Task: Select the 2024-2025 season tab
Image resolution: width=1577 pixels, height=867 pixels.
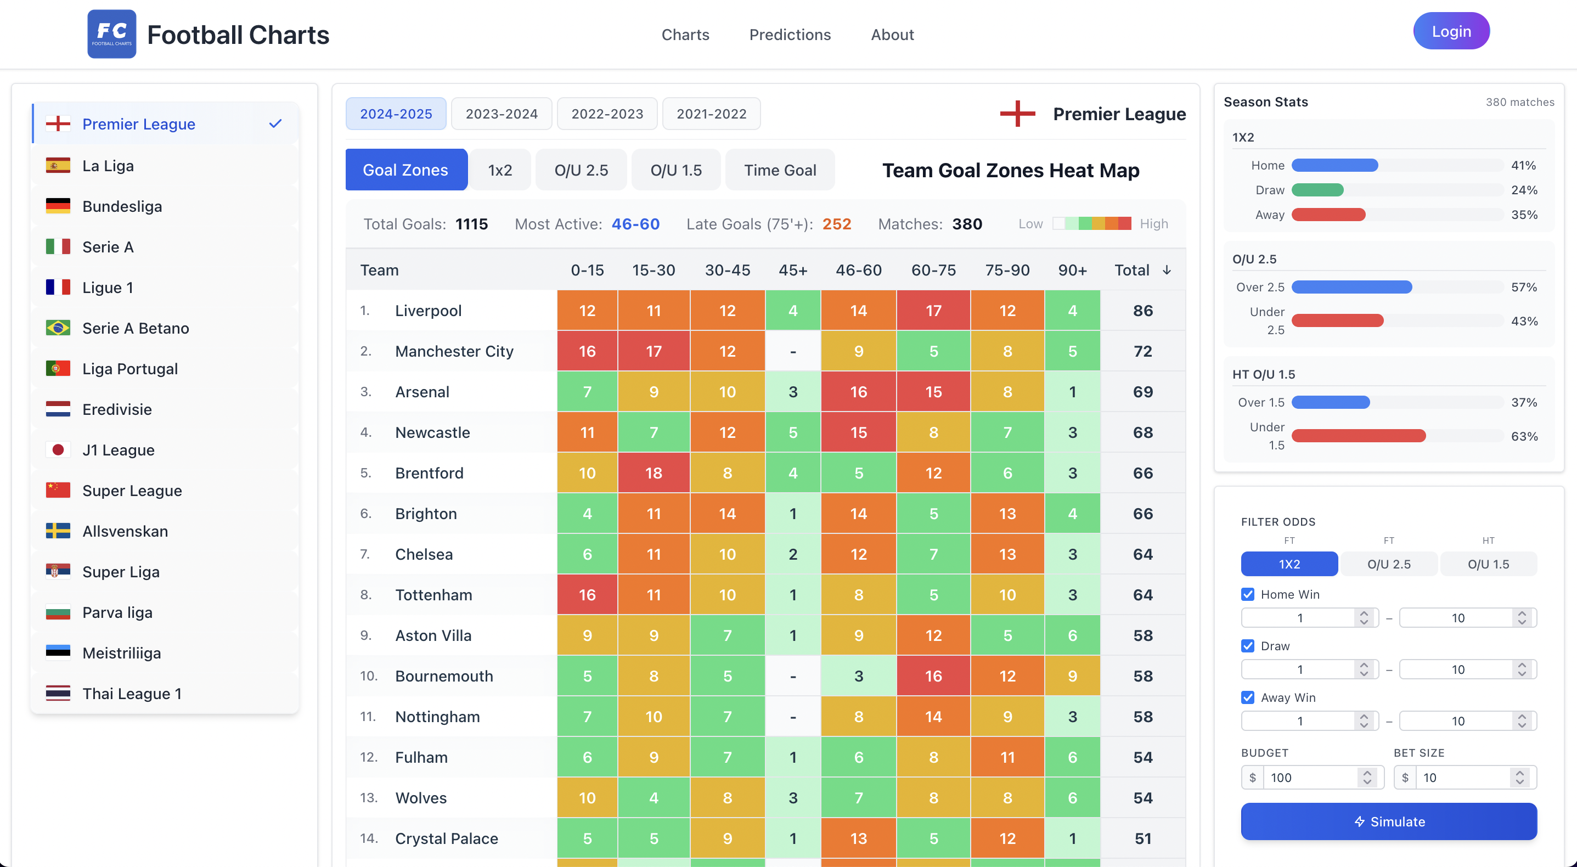Action: (396, 114)
